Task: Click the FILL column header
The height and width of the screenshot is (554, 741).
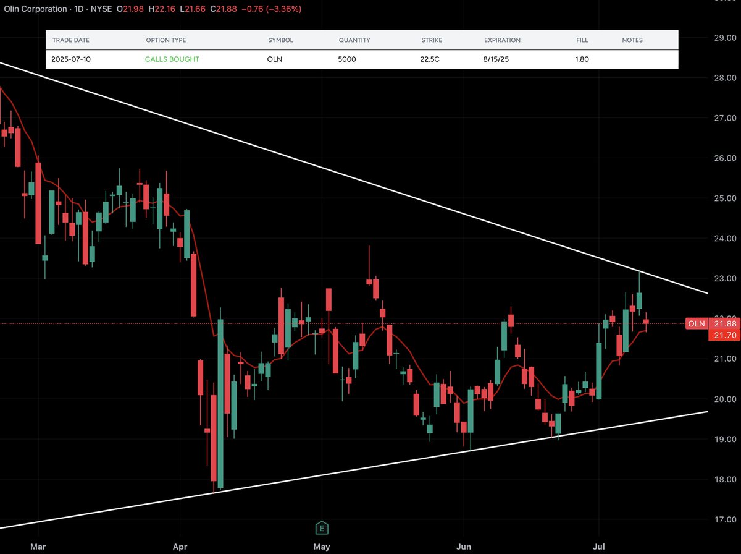Action: click(x=582, y=40)
